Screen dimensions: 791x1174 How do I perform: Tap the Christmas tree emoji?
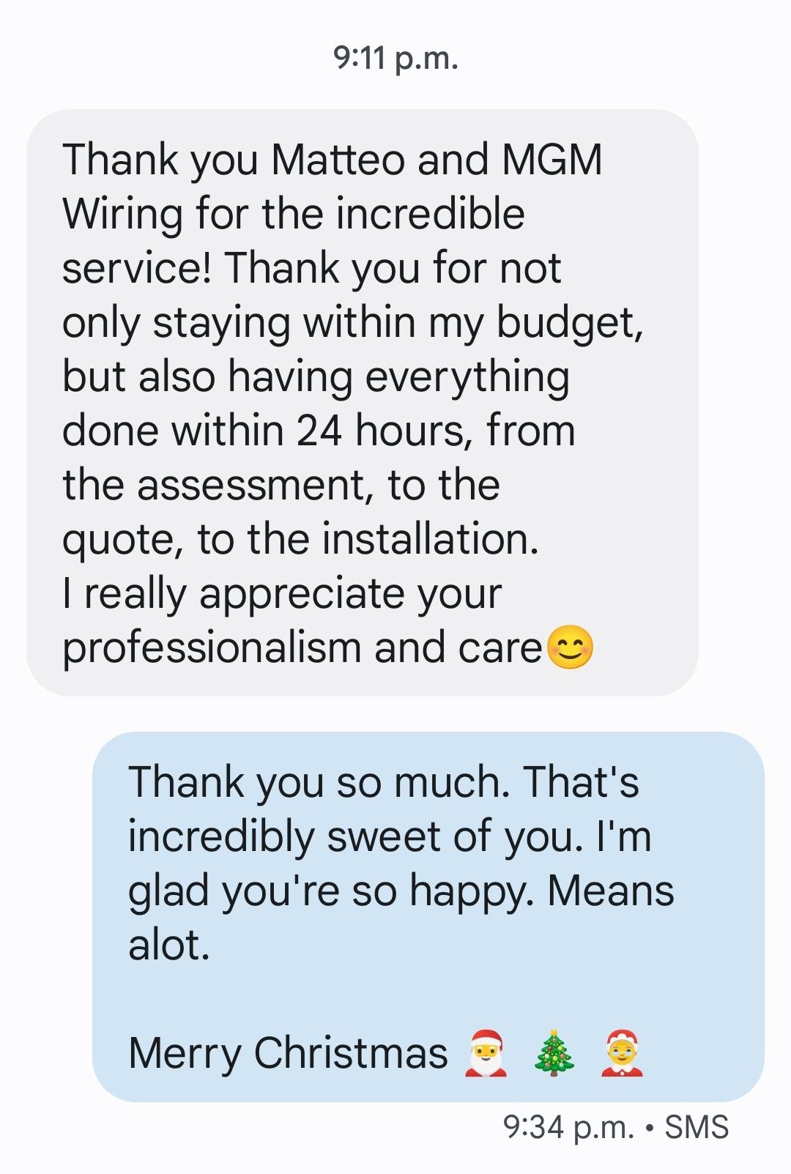(554, 1052)
